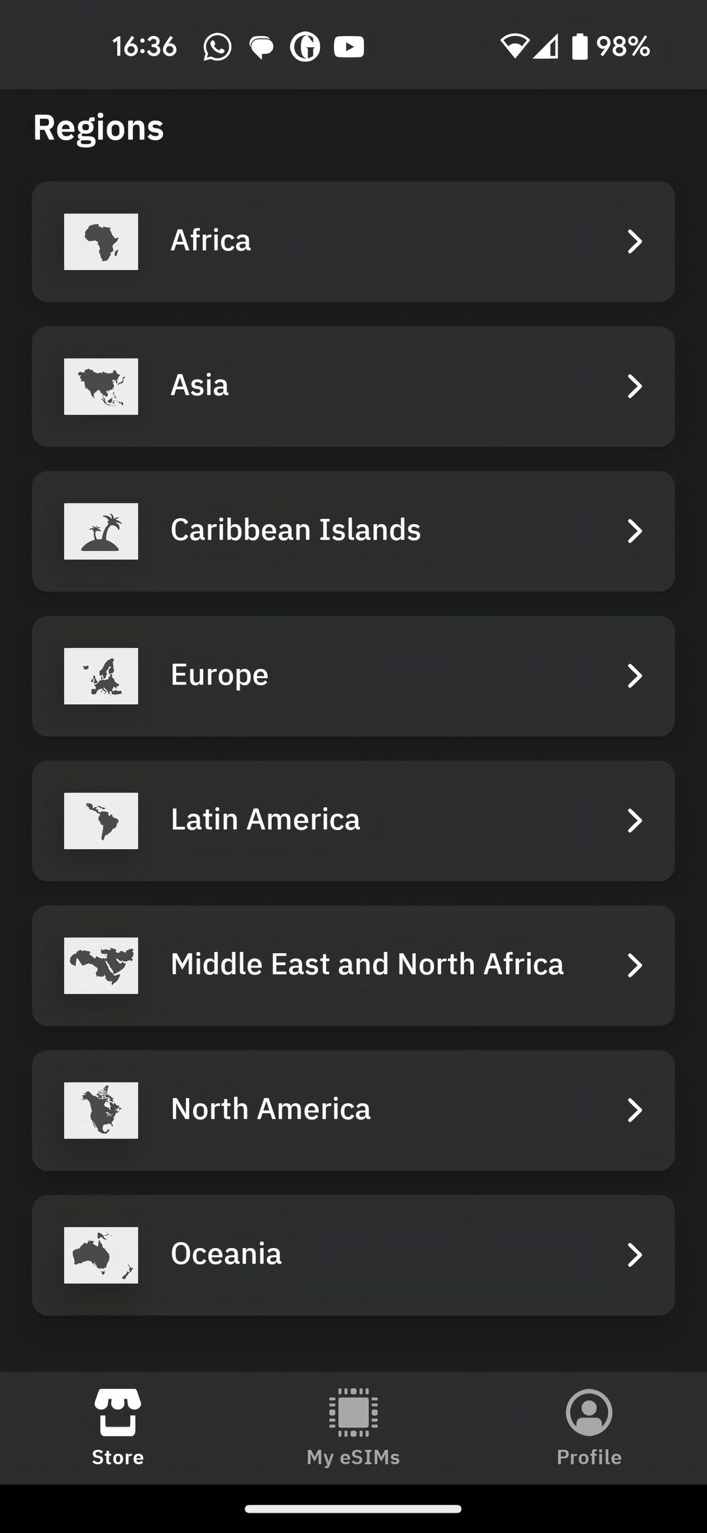Open the My eSIMs chip icon
Image resolution: width=707 pixels, height=1533 pixels.
pos(353,1412)
